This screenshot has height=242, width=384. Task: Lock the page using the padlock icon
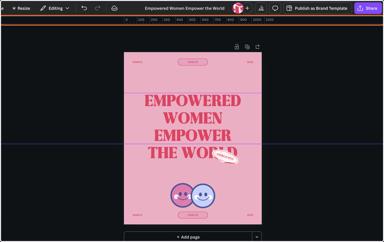237,47
